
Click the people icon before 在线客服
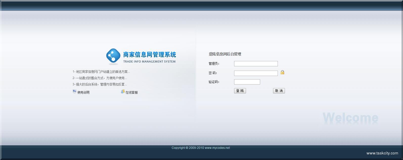[x=123, y=92]
